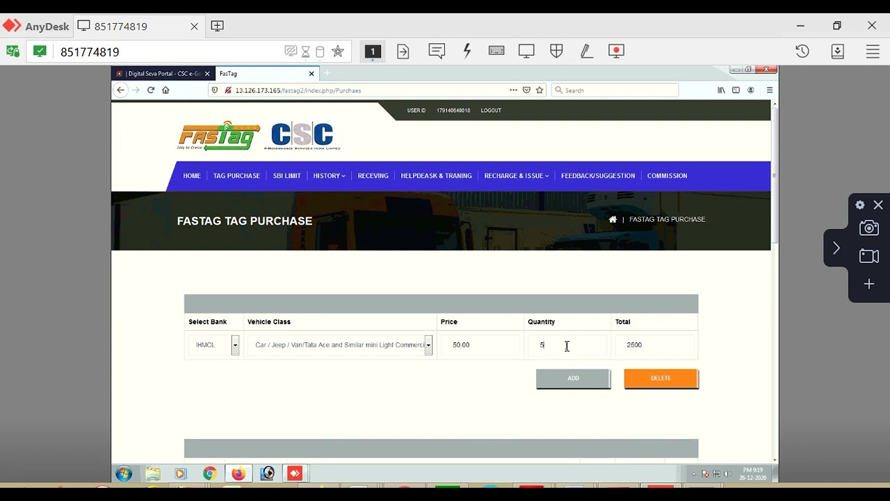890x501 pixels.
Task: Take screenshot with camera icon in side panel
Action: pos(869,228)
